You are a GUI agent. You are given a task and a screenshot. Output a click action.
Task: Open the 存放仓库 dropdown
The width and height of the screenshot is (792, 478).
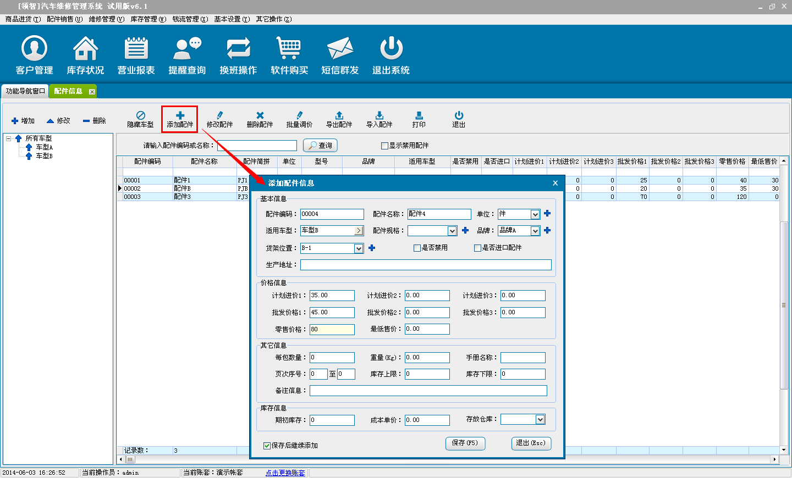[x=540, y=420]
